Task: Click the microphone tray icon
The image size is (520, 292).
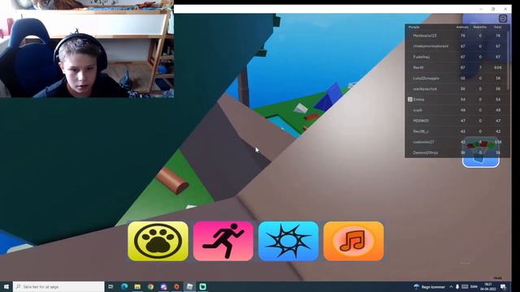Action: tap(457, 286)
